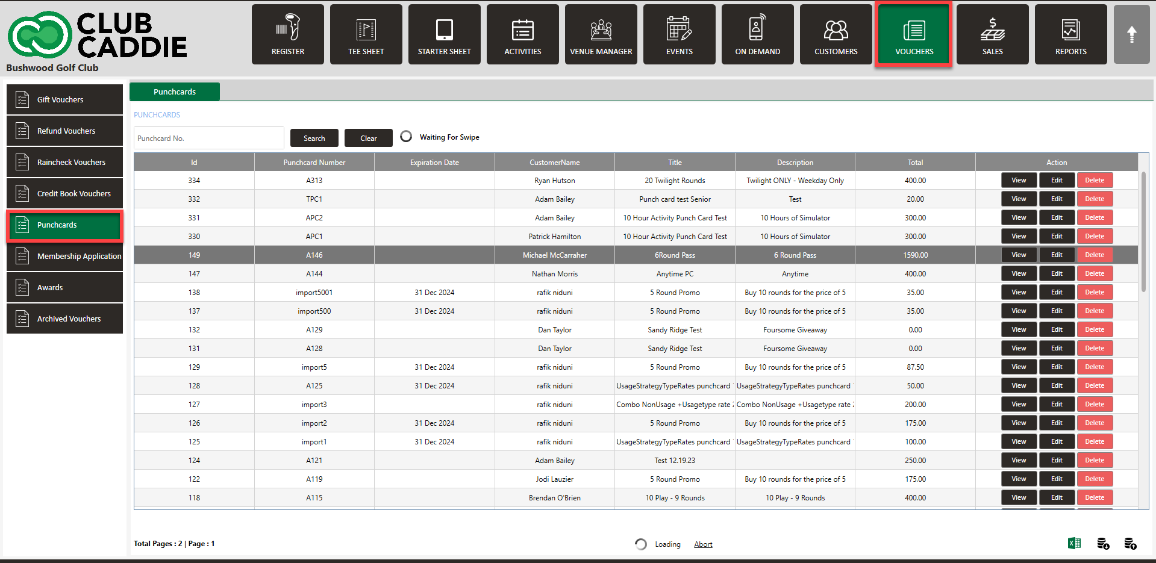The height and width of the screenshot is (563, 1156).
Task: Open Archived Vouchers in the sidebar
Action: pos(64,319)
